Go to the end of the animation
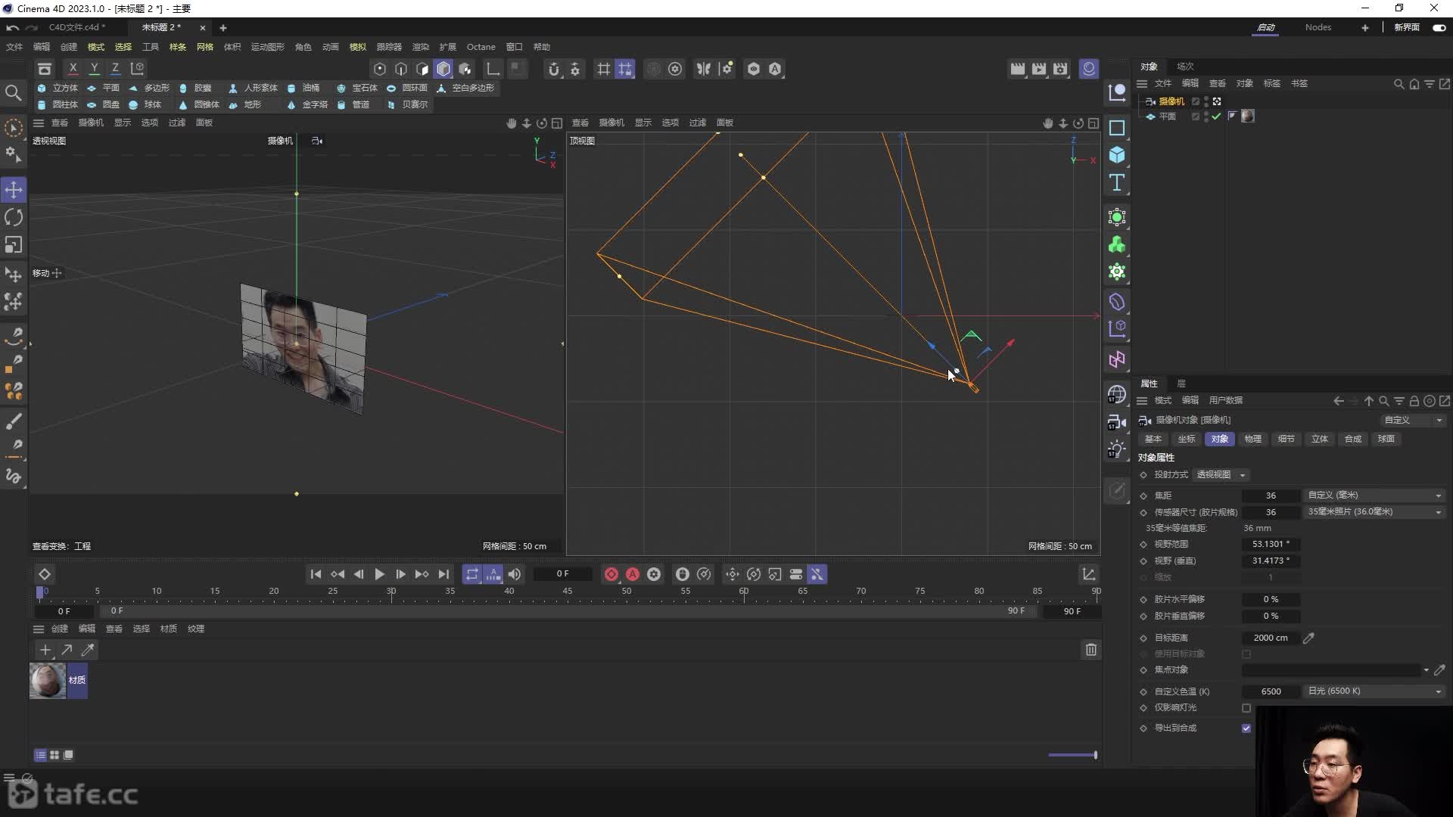The height and width of the screenshot is (817, 1453). [x=443, y=575]
